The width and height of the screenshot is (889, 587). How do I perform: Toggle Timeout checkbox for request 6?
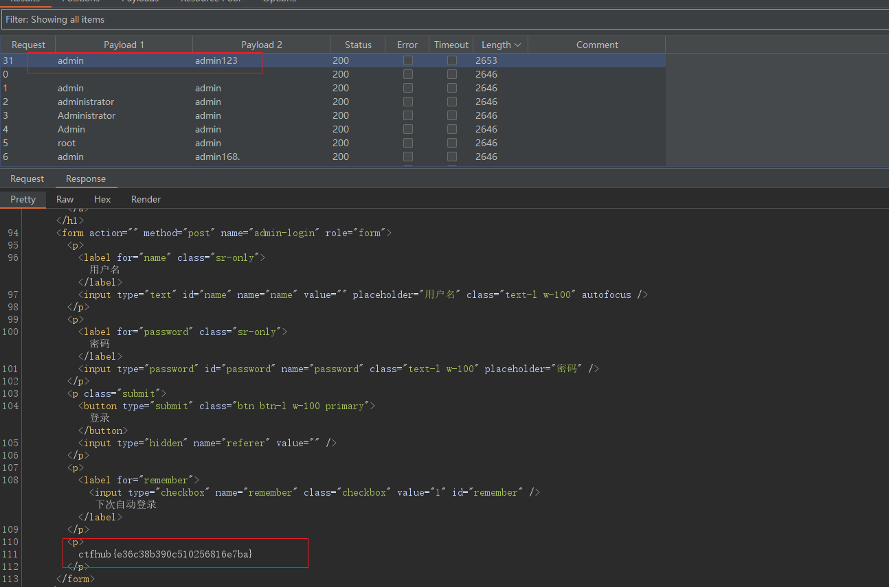(452, 157)
